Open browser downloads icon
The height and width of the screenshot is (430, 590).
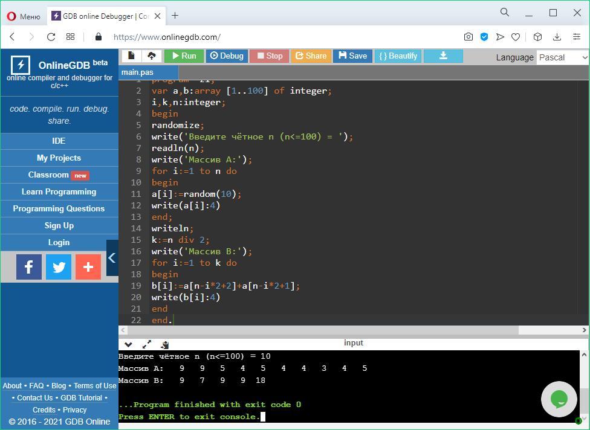(557, 37)
